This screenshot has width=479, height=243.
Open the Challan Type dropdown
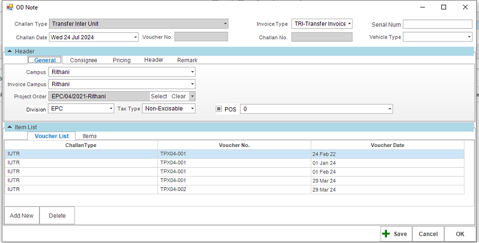pyautogui.click(x=225, y=24)
